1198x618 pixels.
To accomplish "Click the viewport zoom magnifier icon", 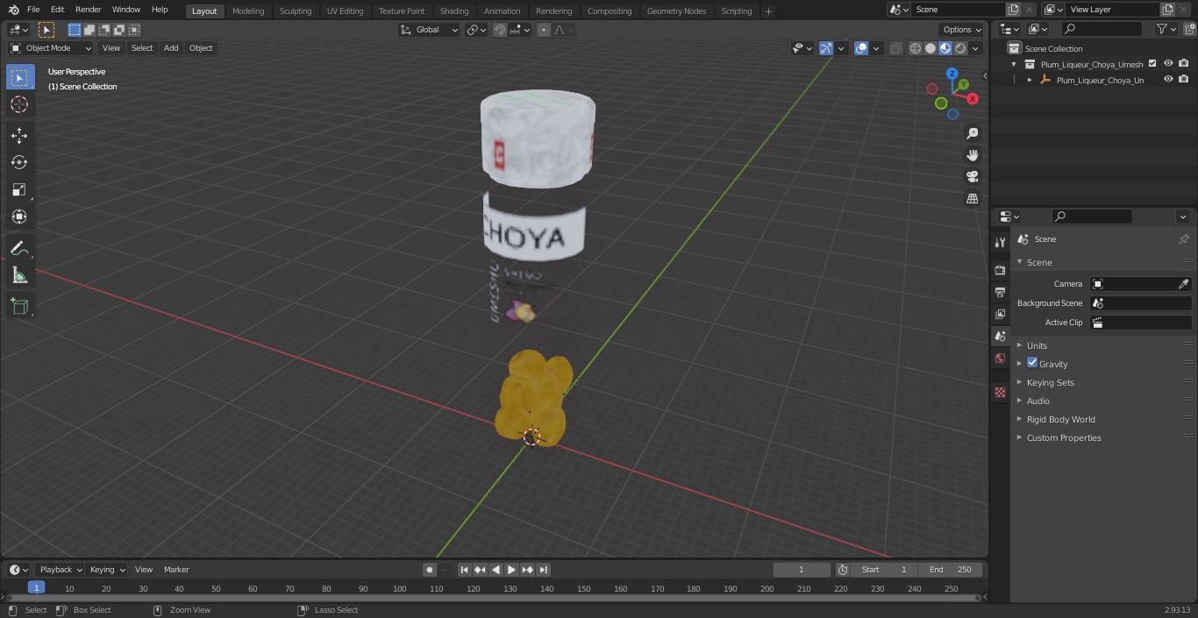I will coord(972,133).
